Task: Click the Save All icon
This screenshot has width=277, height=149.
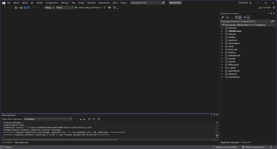Action: 28,7
